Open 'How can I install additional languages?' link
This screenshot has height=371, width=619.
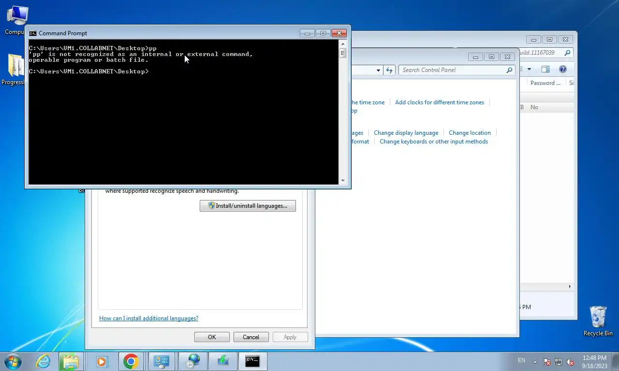point(148,318)
